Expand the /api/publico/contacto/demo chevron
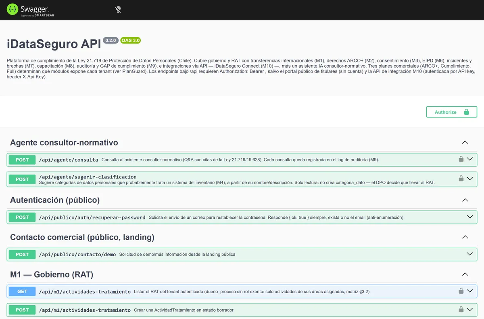 (470, 254)
